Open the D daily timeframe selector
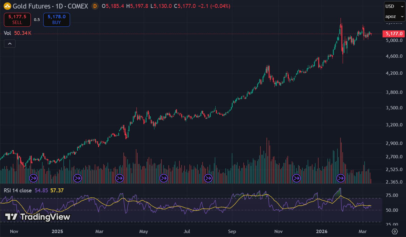The image size is (406, 237). tap(95, 6)
